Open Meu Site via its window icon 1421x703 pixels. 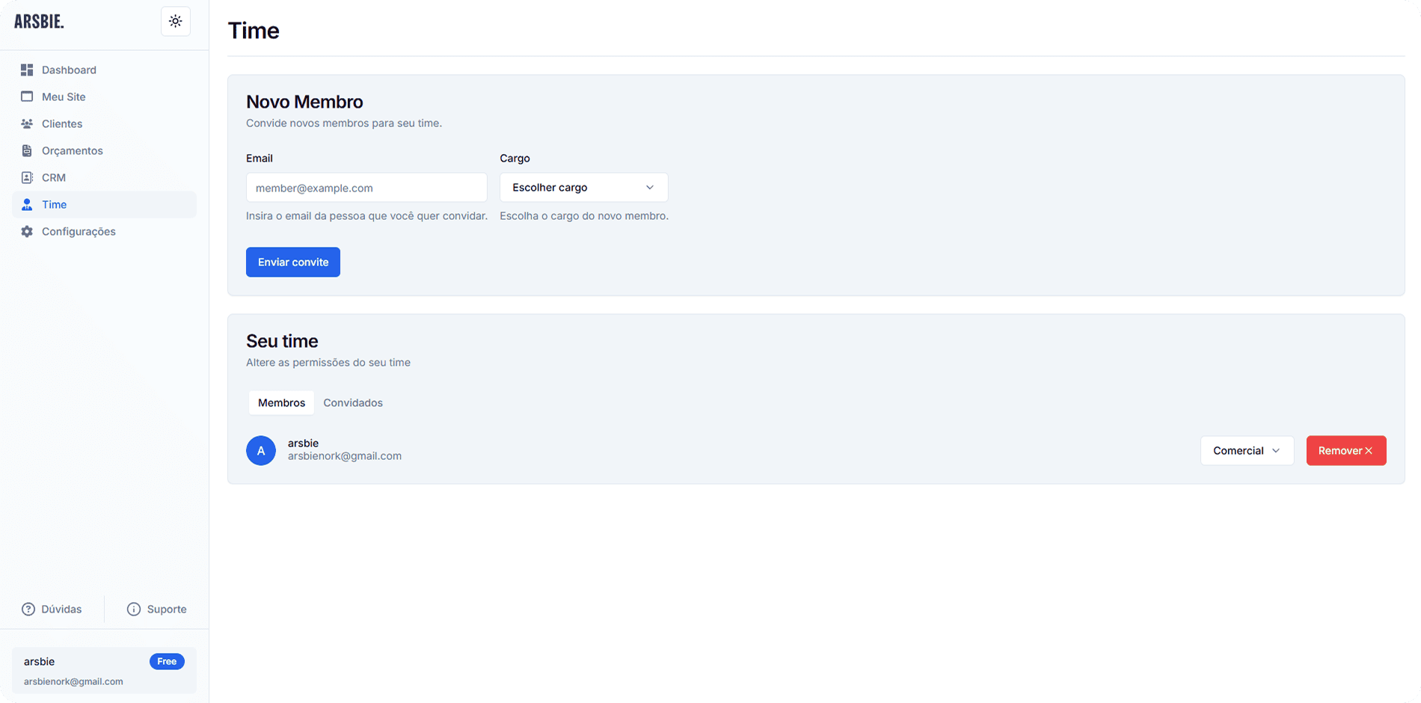(27, 97)
